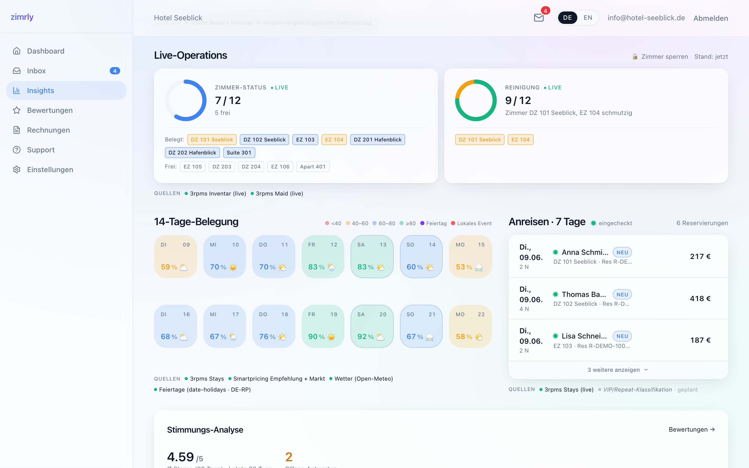749x468 pixels.
Task: Click the DZ 201 Hafenblick room chip
Action: click(x=378, y=140)
